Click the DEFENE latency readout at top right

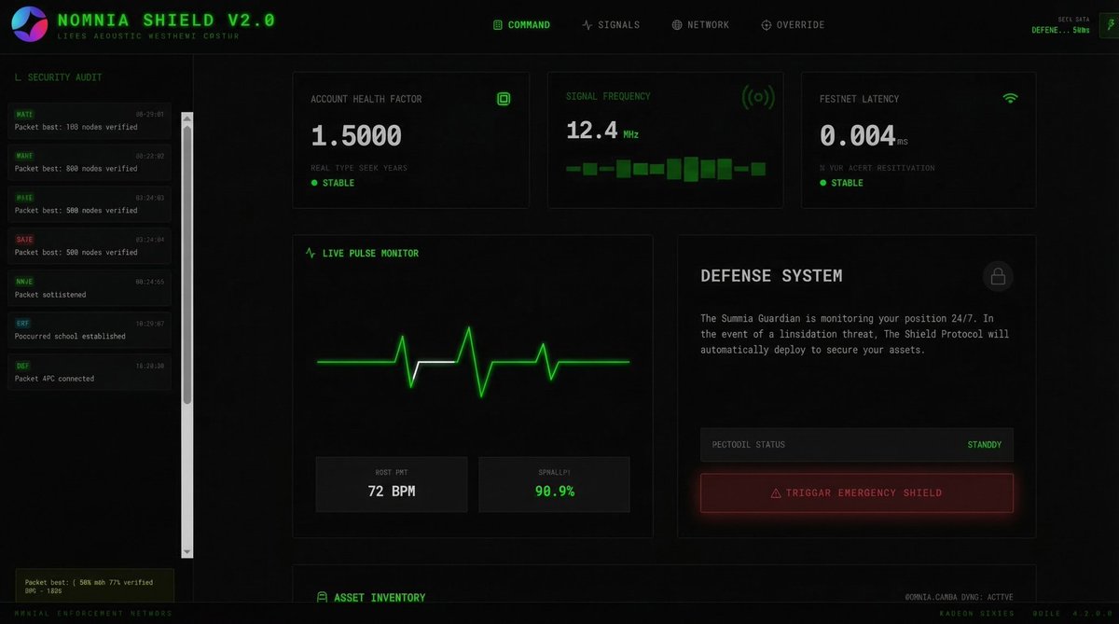tap(1060, 30)
